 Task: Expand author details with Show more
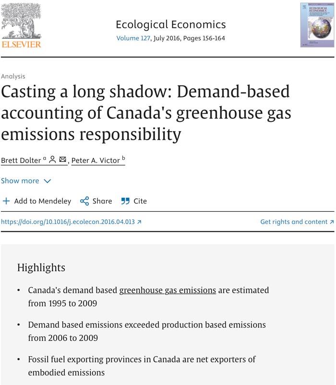coord(20,181)
